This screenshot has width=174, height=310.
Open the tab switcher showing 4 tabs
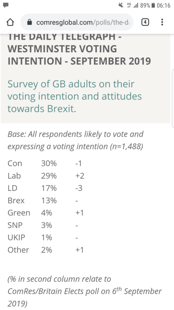point(145,22)
